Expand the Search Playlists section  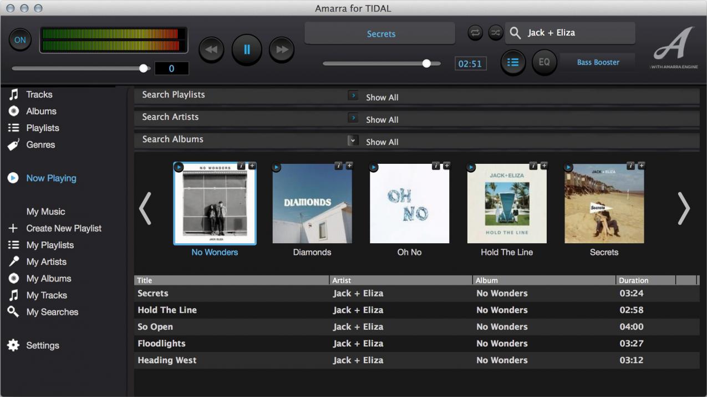[353, 96]
